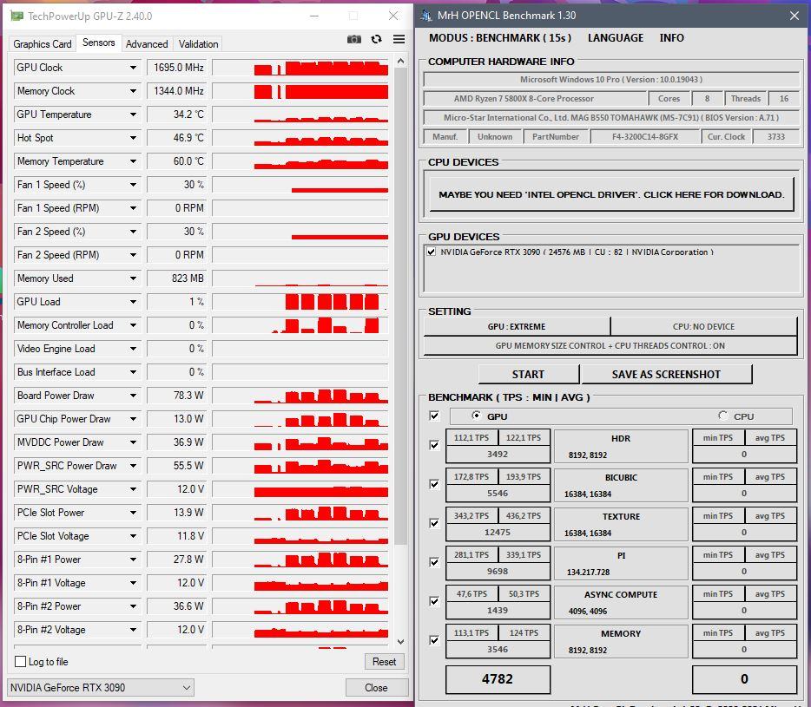Image resolution: width=811 pixels, height=707 pixels.
Task: Click the Reset button in GPU-Z
Action: tap(385, 662)
